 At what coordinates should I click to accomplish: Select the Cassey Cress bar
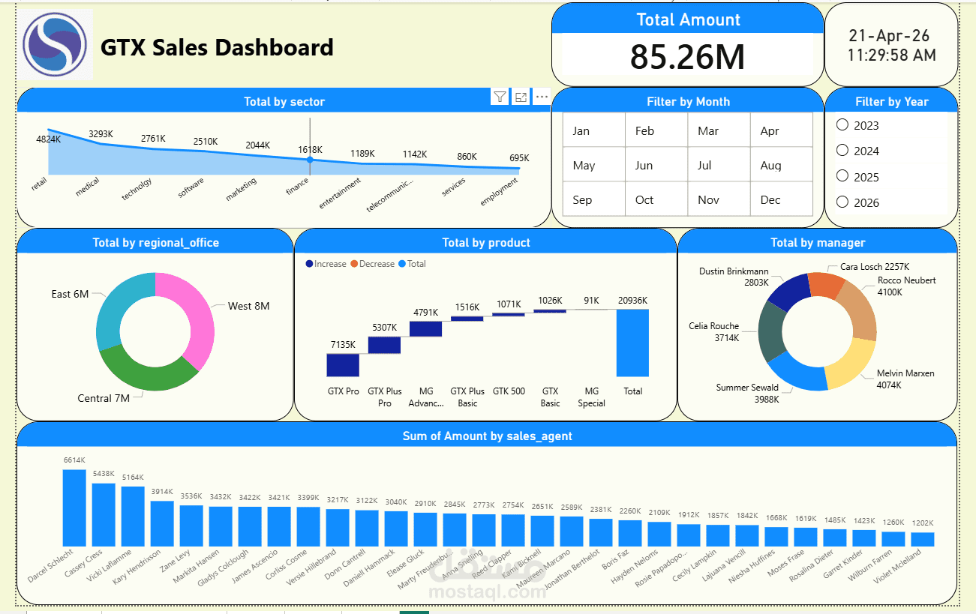click(x=104, y=514)
